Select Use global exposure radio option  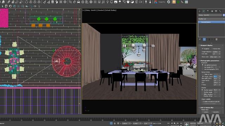click(202, 65)
